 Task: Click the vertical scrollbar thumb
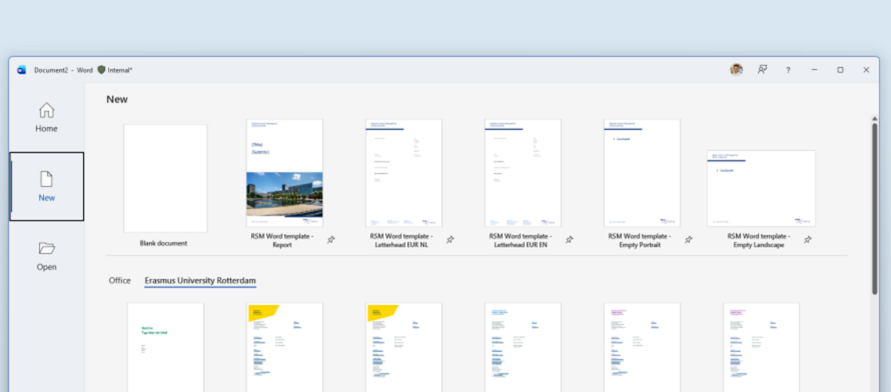click(x=875, y=207)
